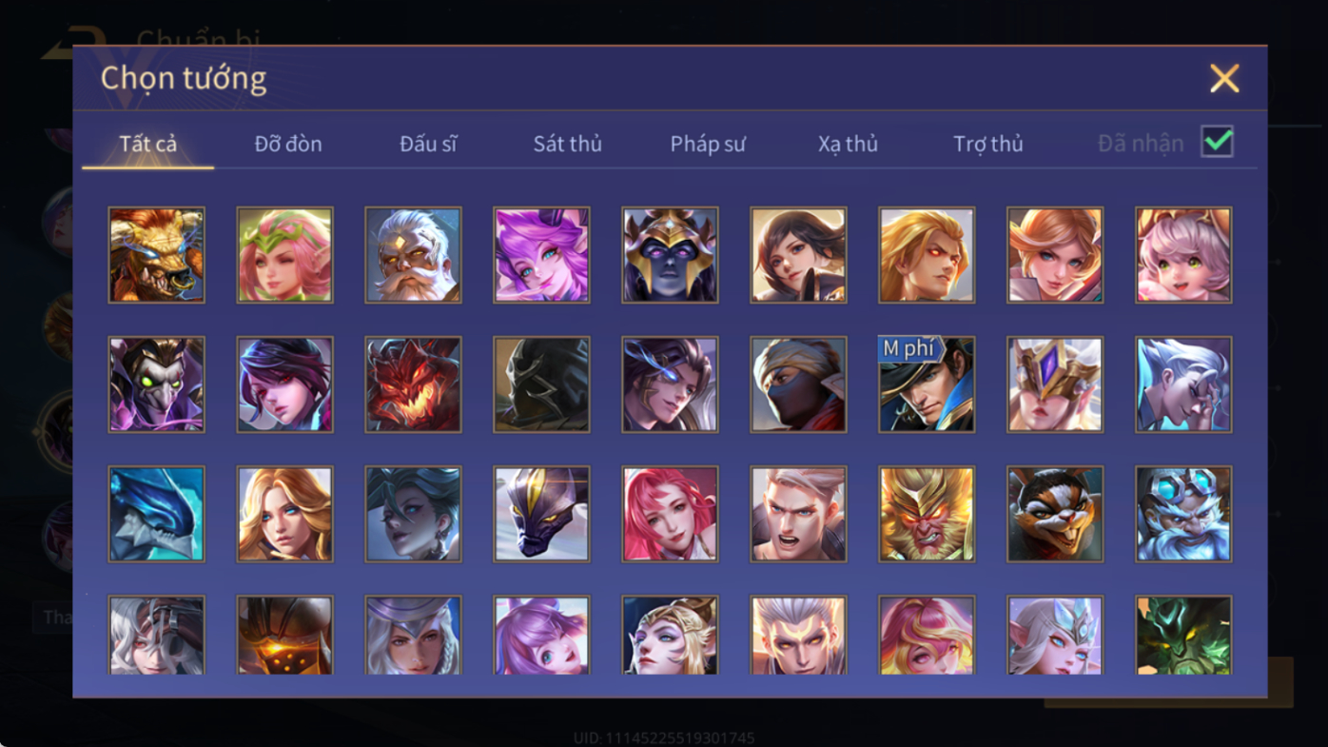The width and height of the screenshot is (1328, 747).
Task: Show the 'Tất cả' tab
Action: click(x=148, y=144)
